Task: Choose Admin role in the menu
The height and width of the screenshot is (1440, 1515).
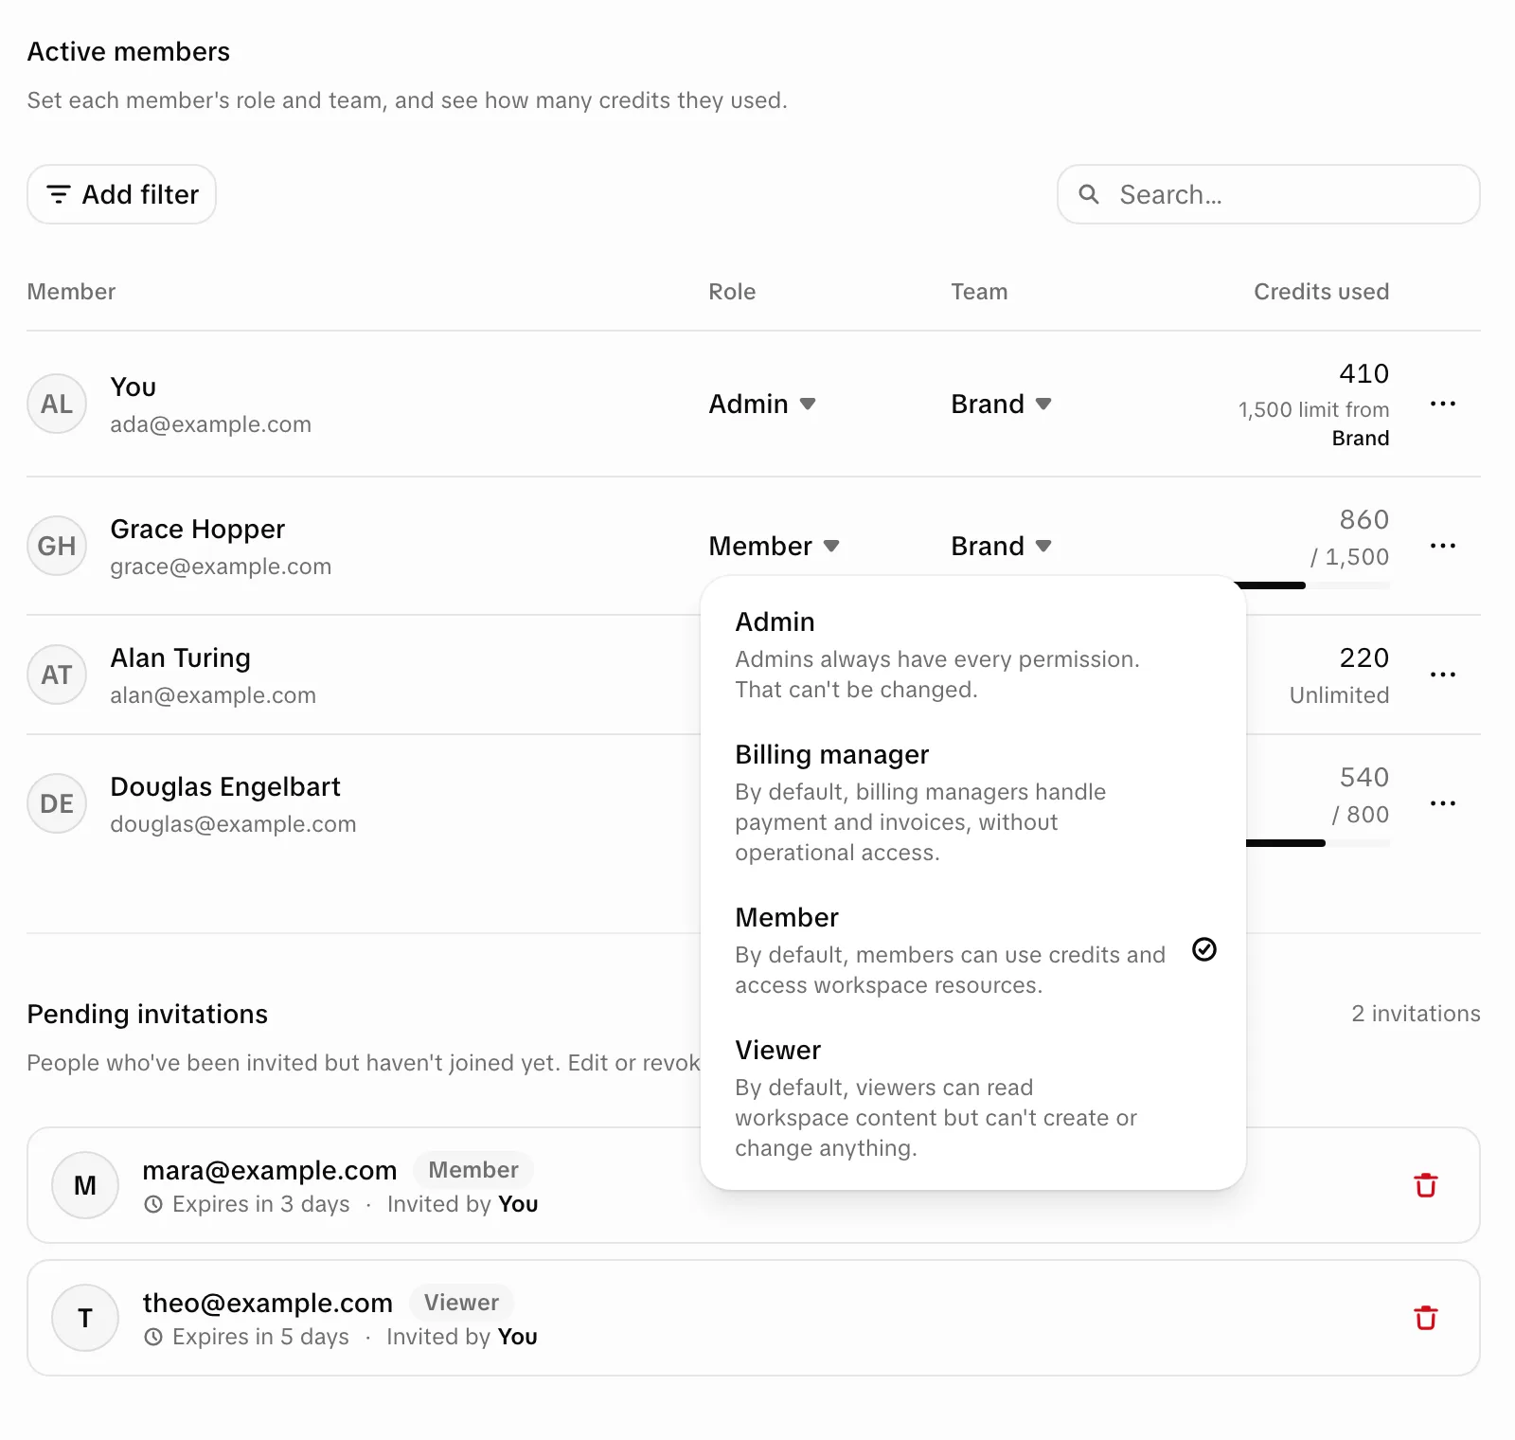Action: (973, 655)
